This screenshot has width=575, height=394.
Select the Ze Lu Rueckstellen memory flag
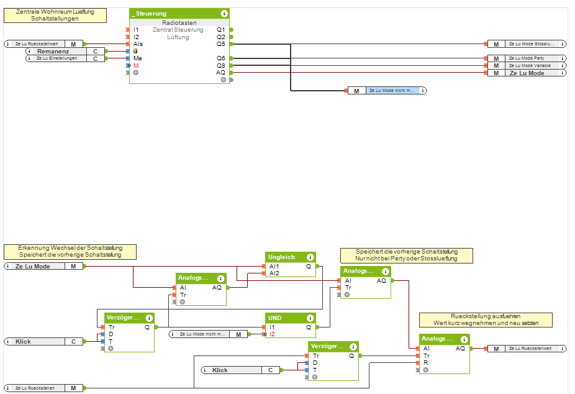43,388
